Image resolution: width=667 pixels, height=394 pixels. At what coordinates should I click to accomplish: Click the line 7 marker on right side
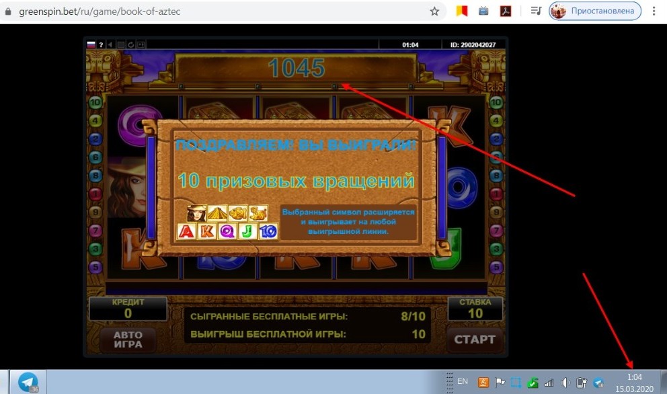point(496,230)
